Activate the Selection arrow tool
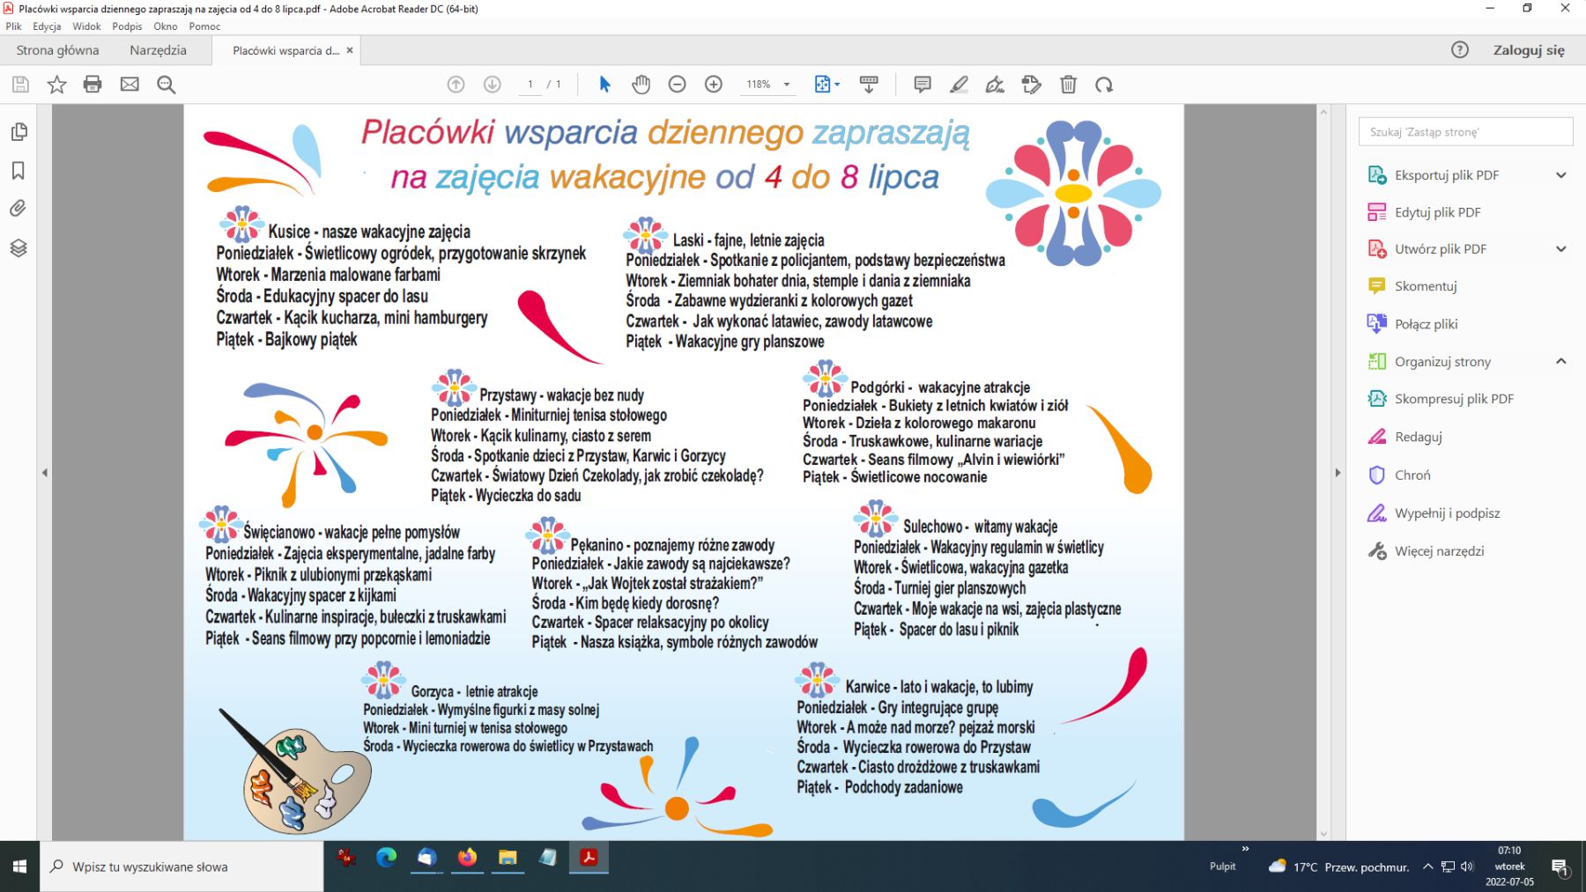This screenshot has width=1586, height=892. [x=604, y=85]
